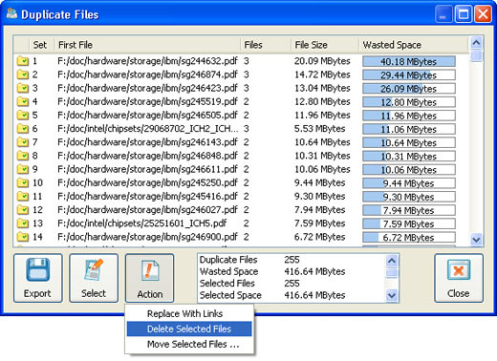Image resolution: width=497 pixels, height=361 pixels.
Task: Click the folder icon of set 9
Action: (23, 169)
